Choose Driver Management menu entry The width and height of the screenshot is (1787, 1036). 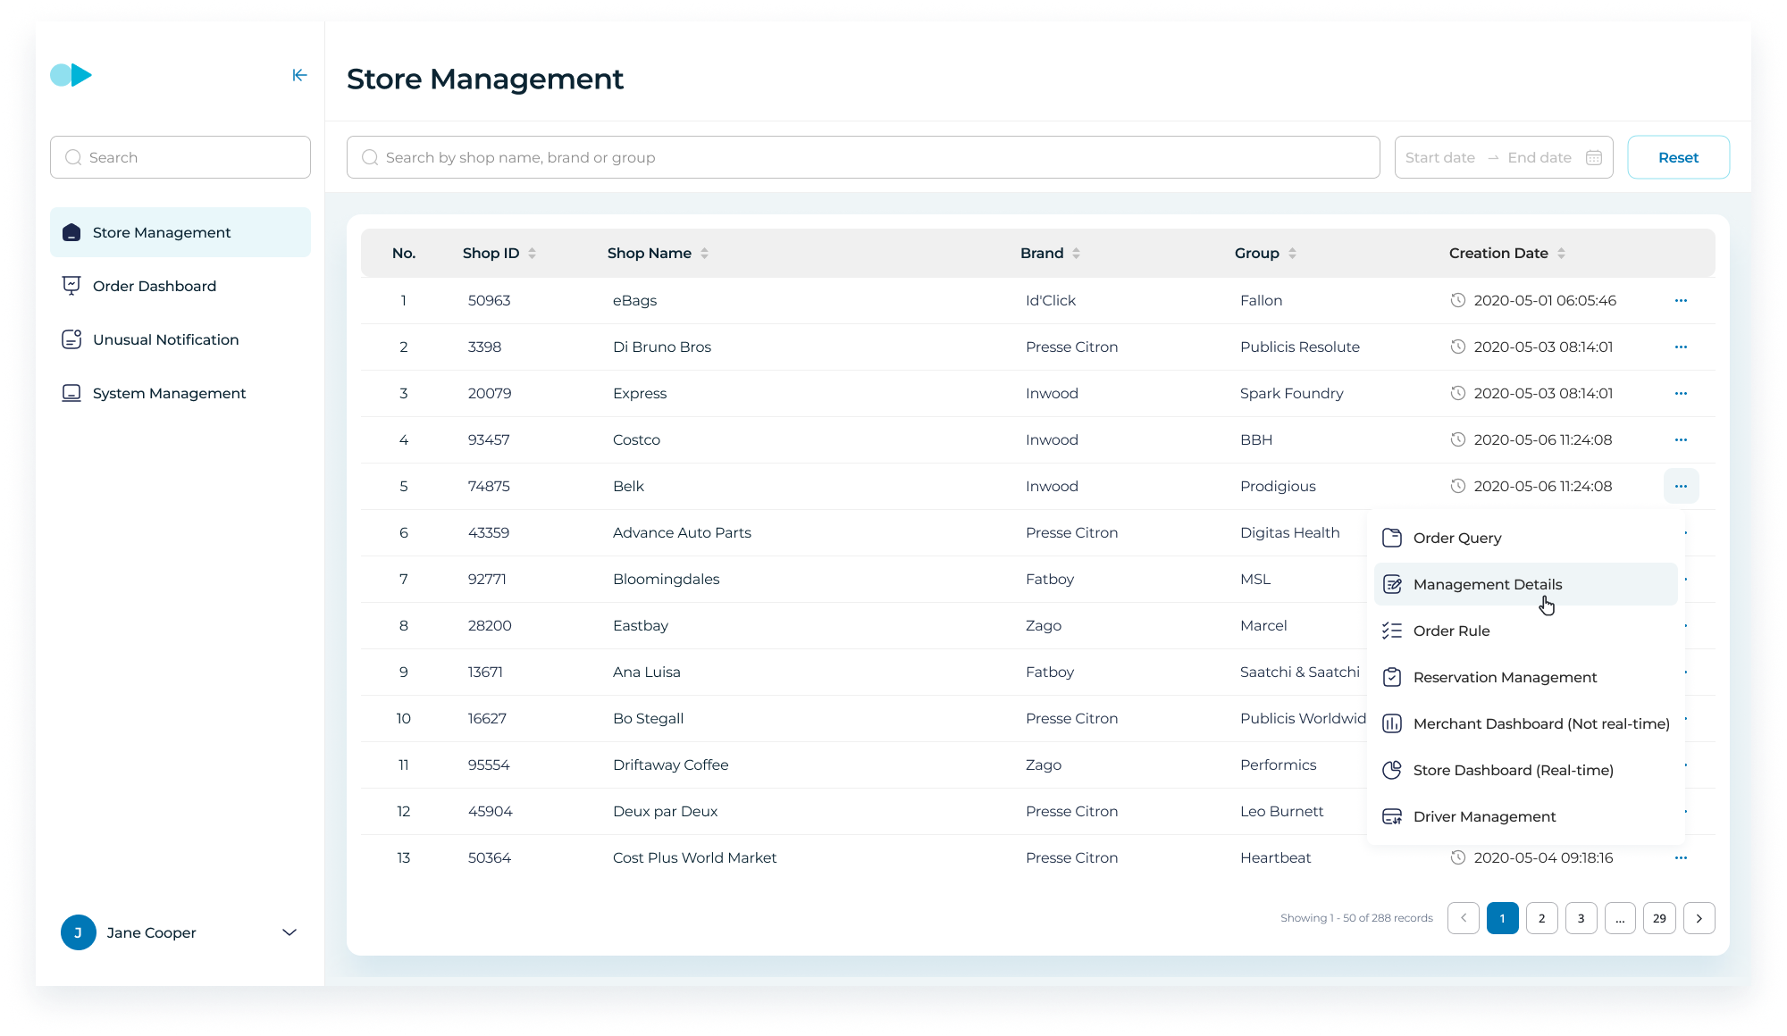tap(1484, 816)
